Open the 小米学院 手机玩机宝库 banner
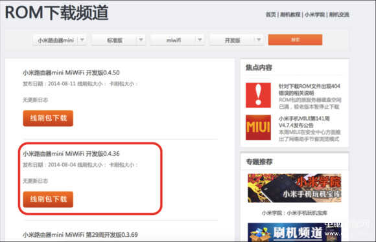This screenshot has height=242, width=376. click(x=294, y=188)
